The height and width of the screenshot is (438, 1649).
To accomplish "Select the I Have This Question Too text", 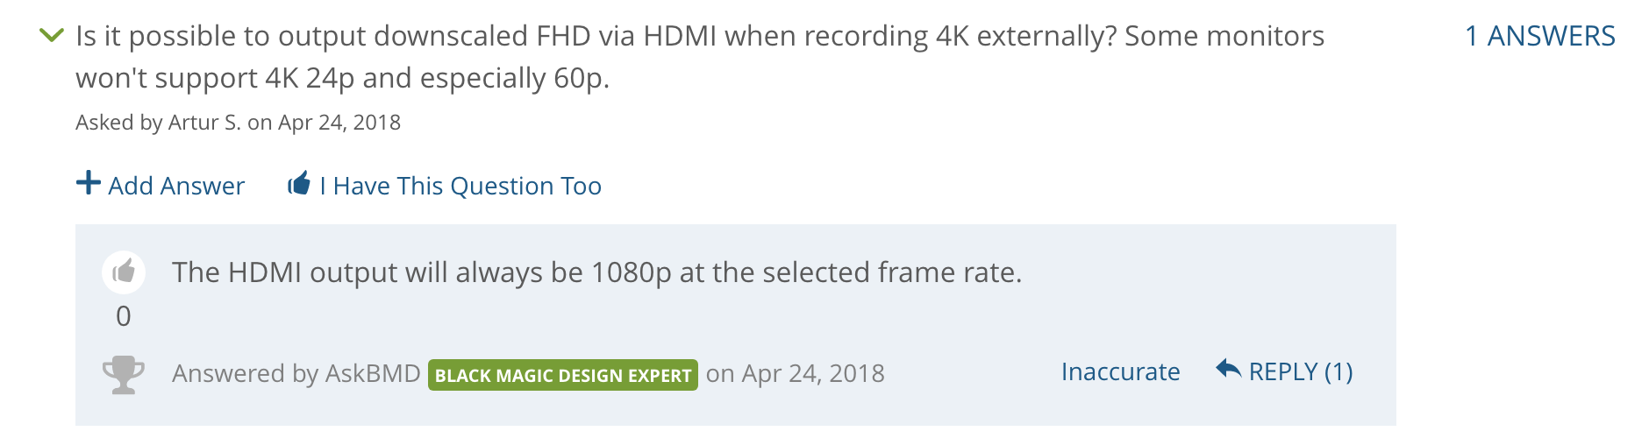I will (460, 186).
